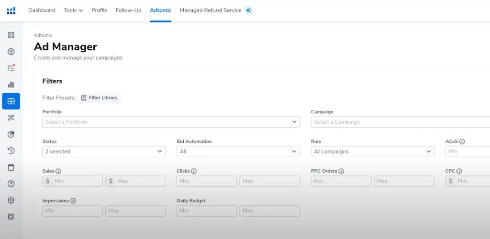490x239 pixels.
Task: Open the pie chart sidebar icon
Action: click(x=11, y=134)
